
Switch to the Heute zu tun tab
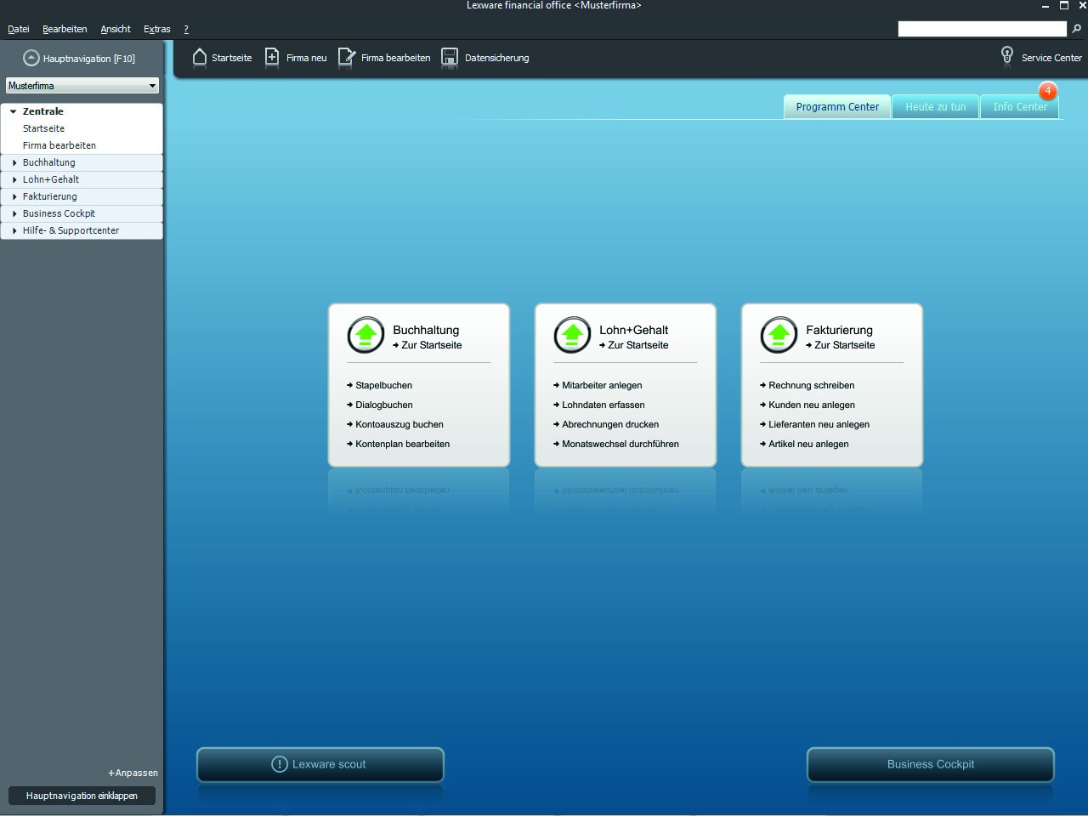pyautogui.click(x=936, y=106)
